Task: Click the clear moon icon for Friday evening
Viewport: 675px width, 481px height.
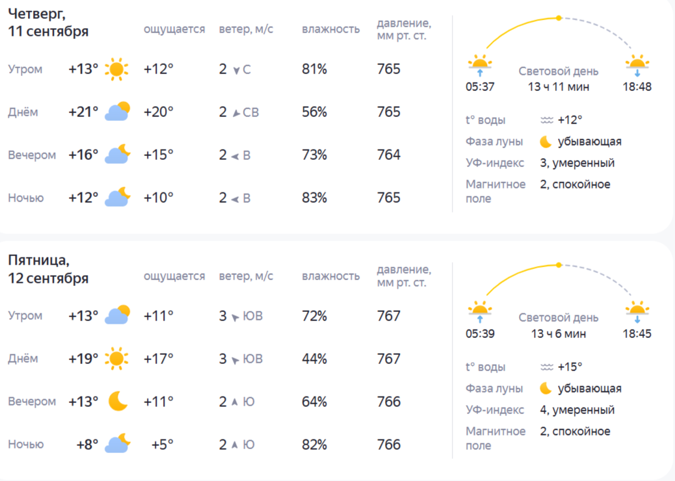Action: [118, 401]
